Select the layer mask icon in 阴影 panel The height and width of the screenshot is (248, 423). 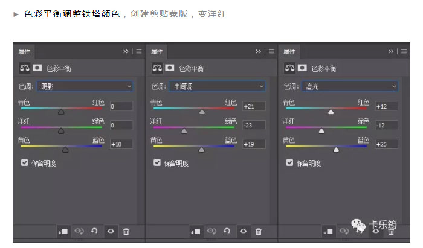pyautogui.click(x=37, y=68)
